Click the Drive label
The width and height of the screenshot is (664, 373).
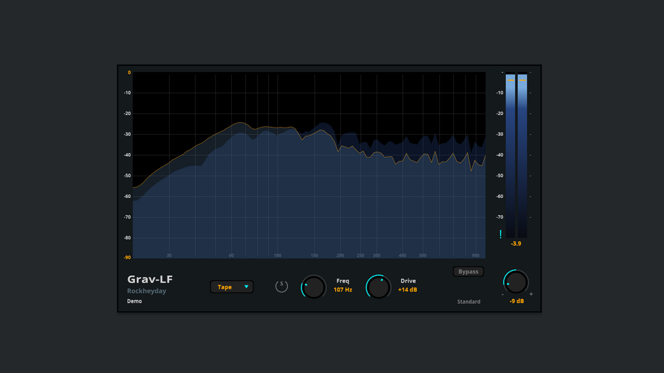[x=408, y=281]
